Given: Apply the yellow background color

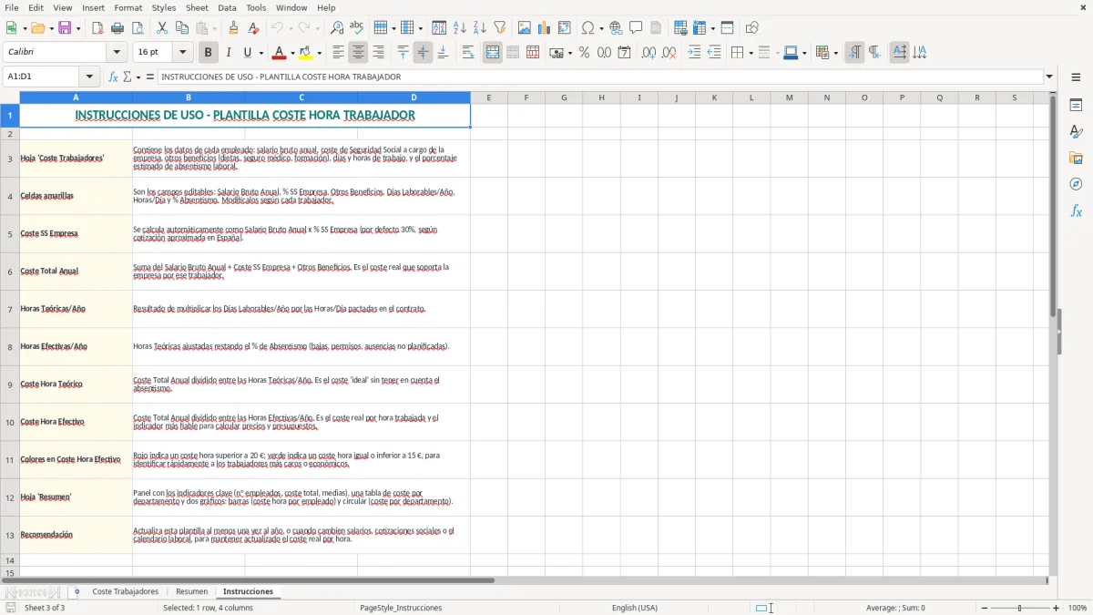Looking at the screenshot, I should (x=306, y=53).
